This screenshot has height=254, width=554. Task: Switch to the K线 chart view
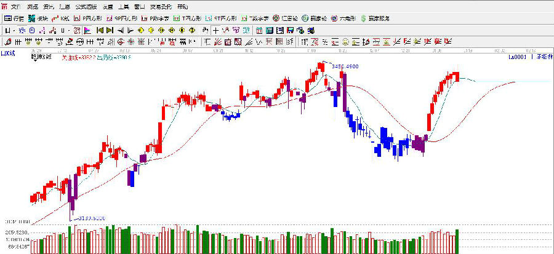[61, 18]
